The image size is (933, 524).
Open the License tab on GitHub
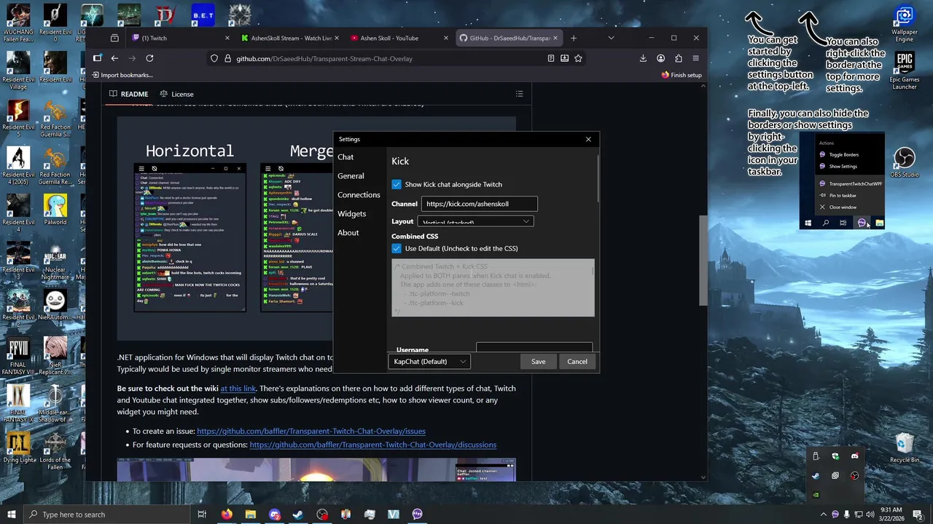tap(176, 94)
